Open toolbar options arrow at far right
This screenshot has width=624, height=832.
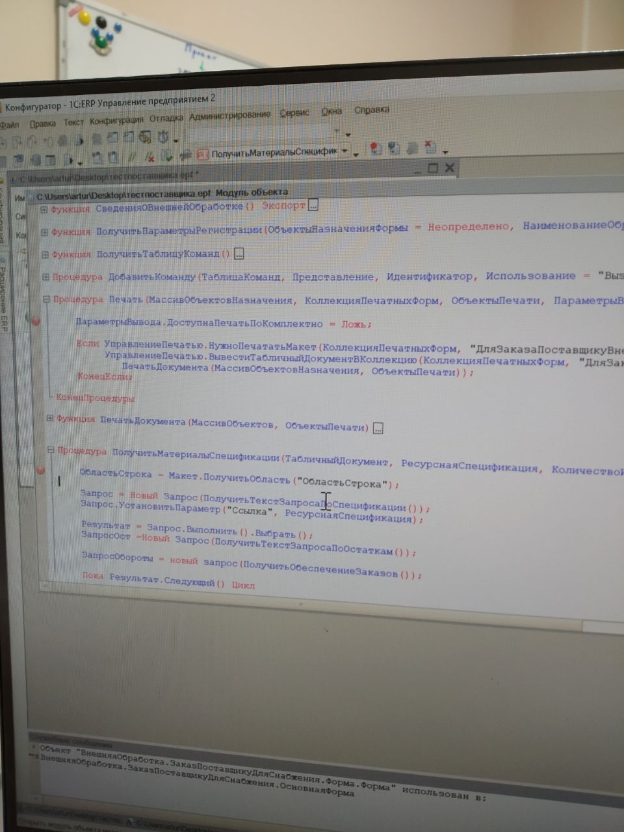pos(445,151)
